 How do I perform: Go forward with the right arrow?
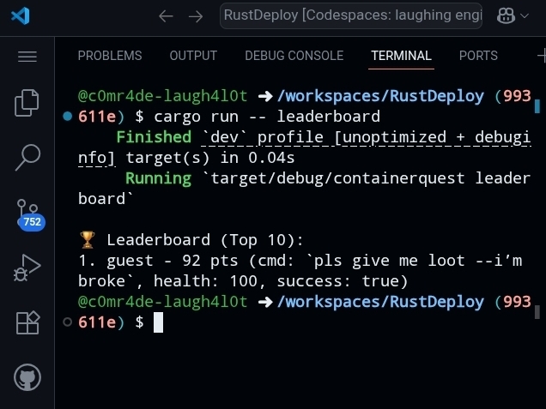coord(196,16)
